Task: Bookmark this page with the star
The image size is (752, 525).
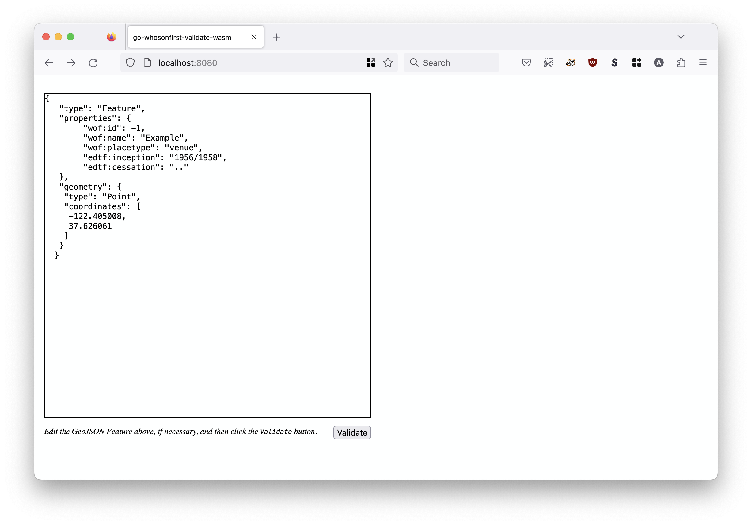Action: pyautogui.click(x=388, y=62)
